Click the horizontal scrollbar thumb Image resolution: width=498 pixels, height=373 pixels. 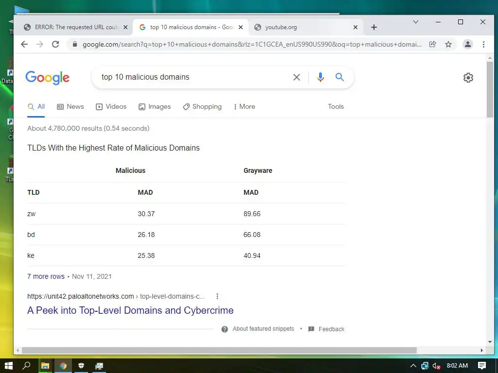coord(219,350)
